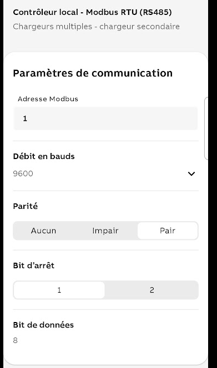Select Pair parity option
The width and height of the screenshot is (217, 368).
point(168,231)
